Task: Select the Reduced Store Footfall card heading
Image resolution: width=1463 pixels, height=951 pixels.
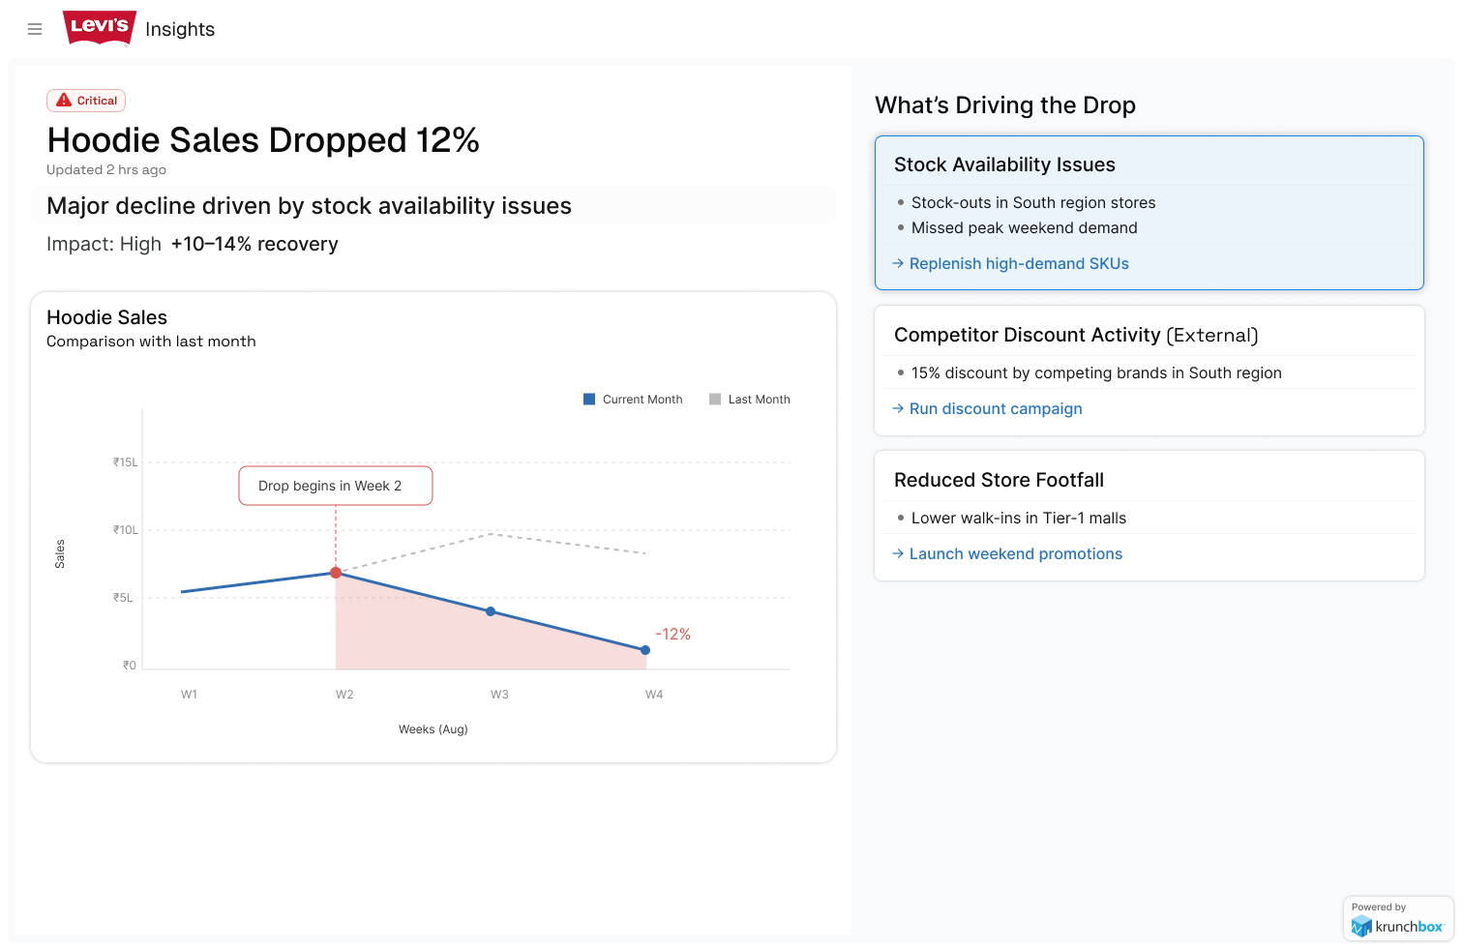Action: click(x=999, y=480)
